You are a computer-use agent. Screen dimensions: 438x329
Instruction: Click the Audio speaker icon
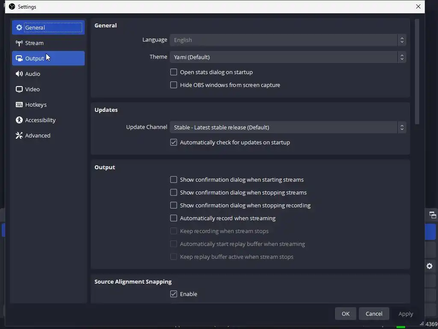tap(19, 74)
